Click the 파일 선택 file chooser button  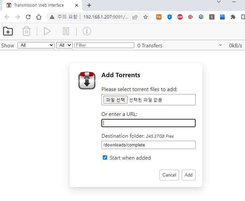[115, 100]
